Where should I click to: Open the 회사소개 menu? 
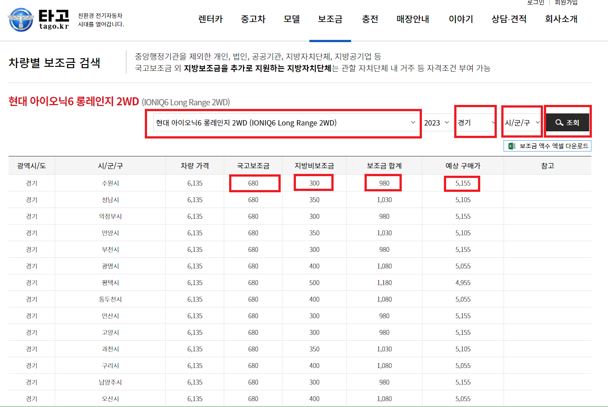point(561,19)
